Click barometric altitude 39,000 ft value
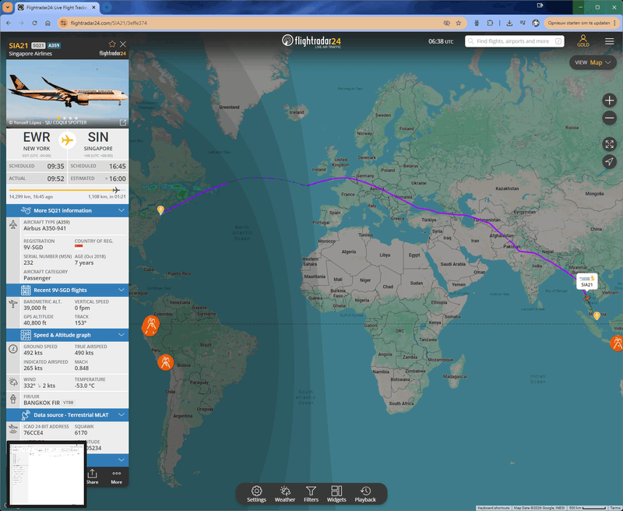Image resolution: width=623 pixels, height=511 pixels. [35, 308]
